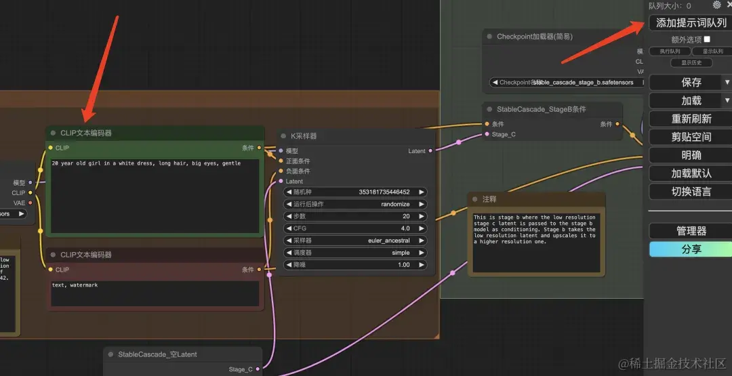Collapse the 注释 node title dot
This screenshot has height=376, width=732.
tap(474, 199)
